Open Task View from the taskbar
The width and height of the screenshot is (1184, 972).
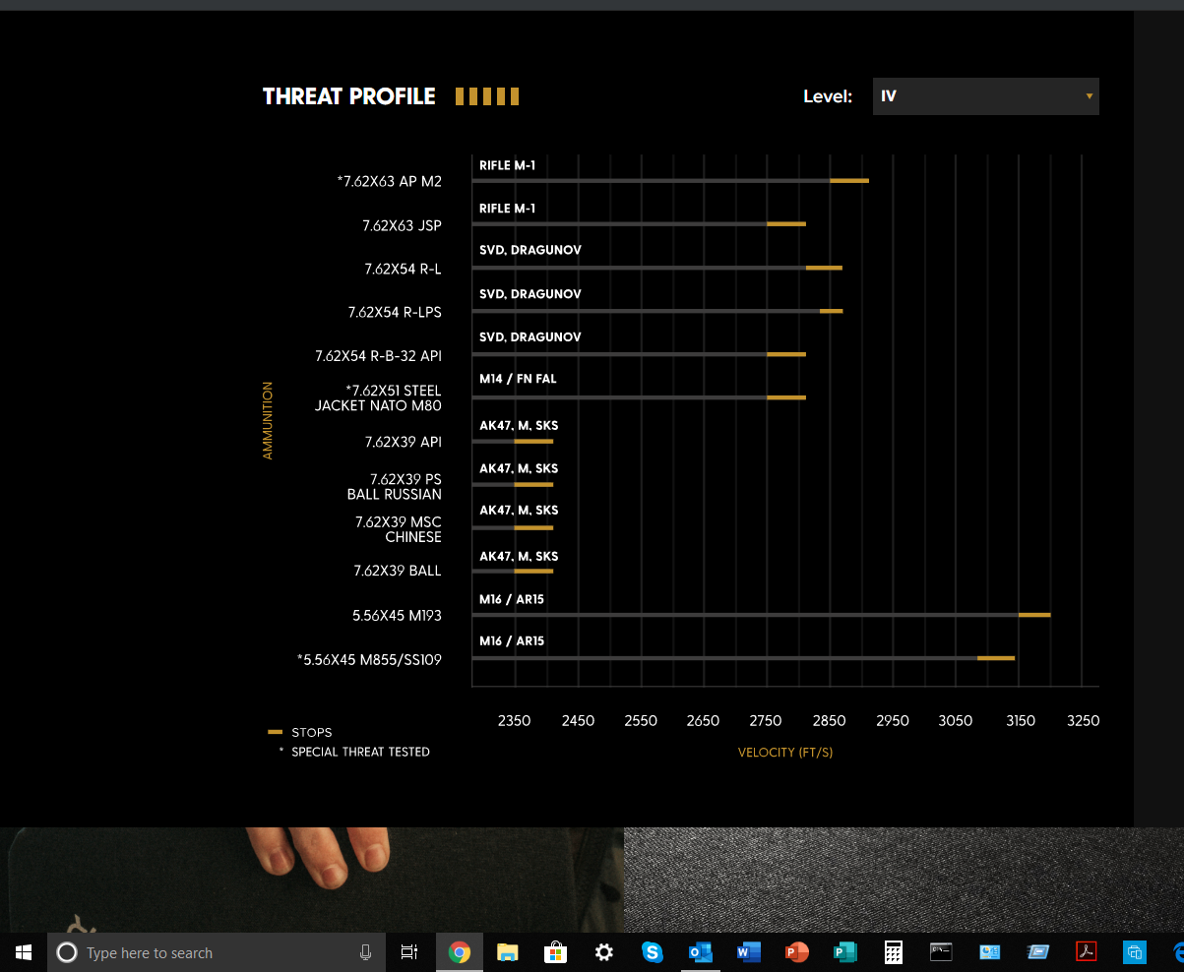(x=409, y=952)
